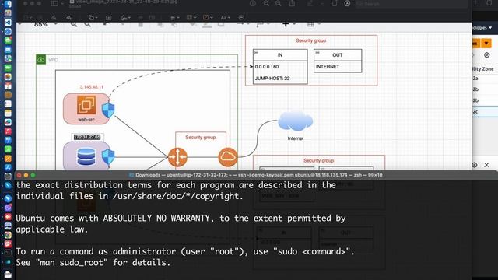
Task: Click the Preview search field
Action: (x=412, y=4)
